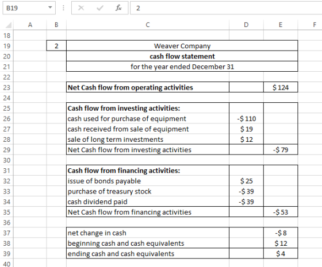The image size is (322, 267).
Task: Click 'Cash flow from investing activities:' header cell
Action: click(148, 108)
